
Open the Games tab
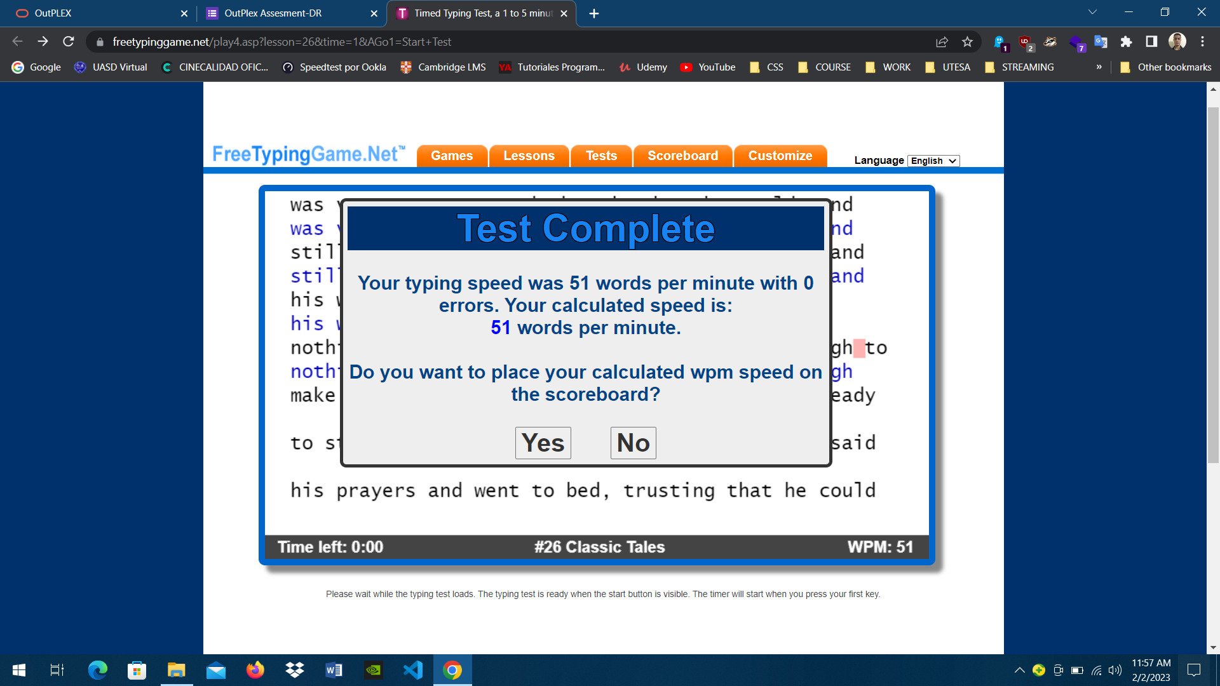[452, 156]
